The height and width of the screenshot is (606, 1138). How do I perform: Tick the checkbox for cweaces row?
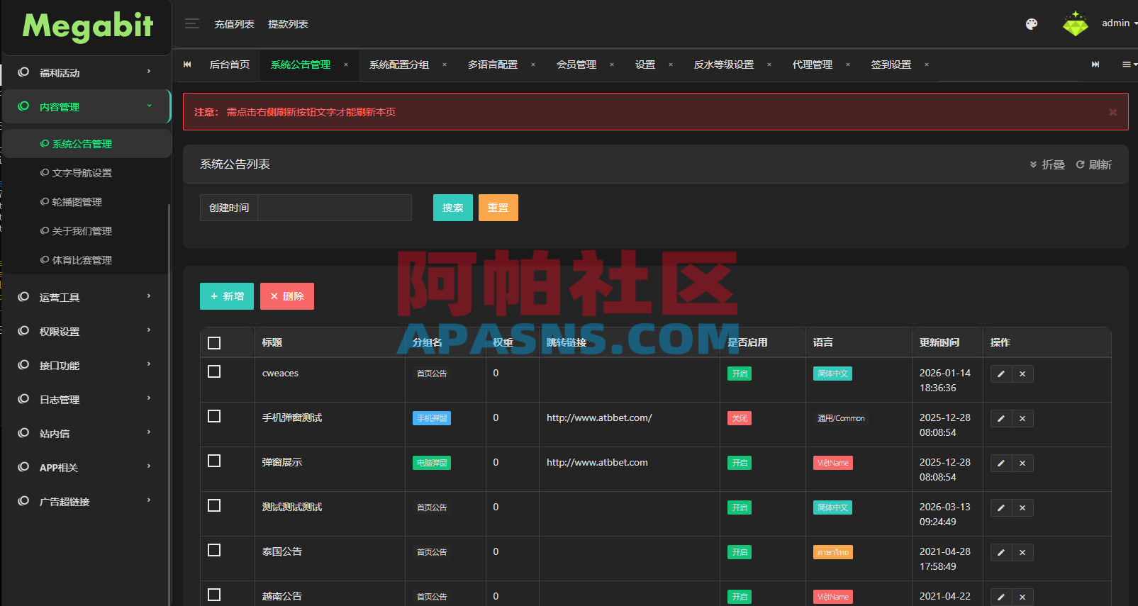click(214, 371)
